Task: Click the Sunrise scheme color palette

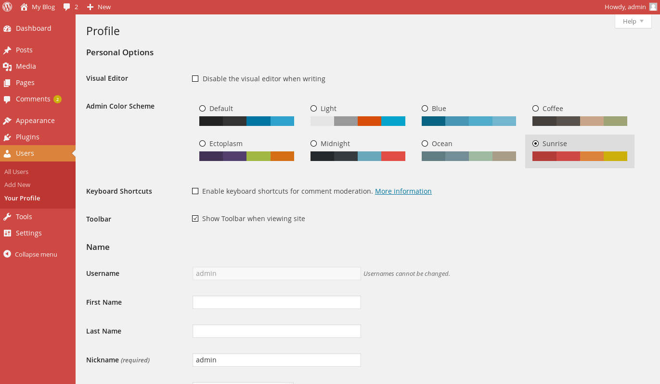Action: pos(580,156)
